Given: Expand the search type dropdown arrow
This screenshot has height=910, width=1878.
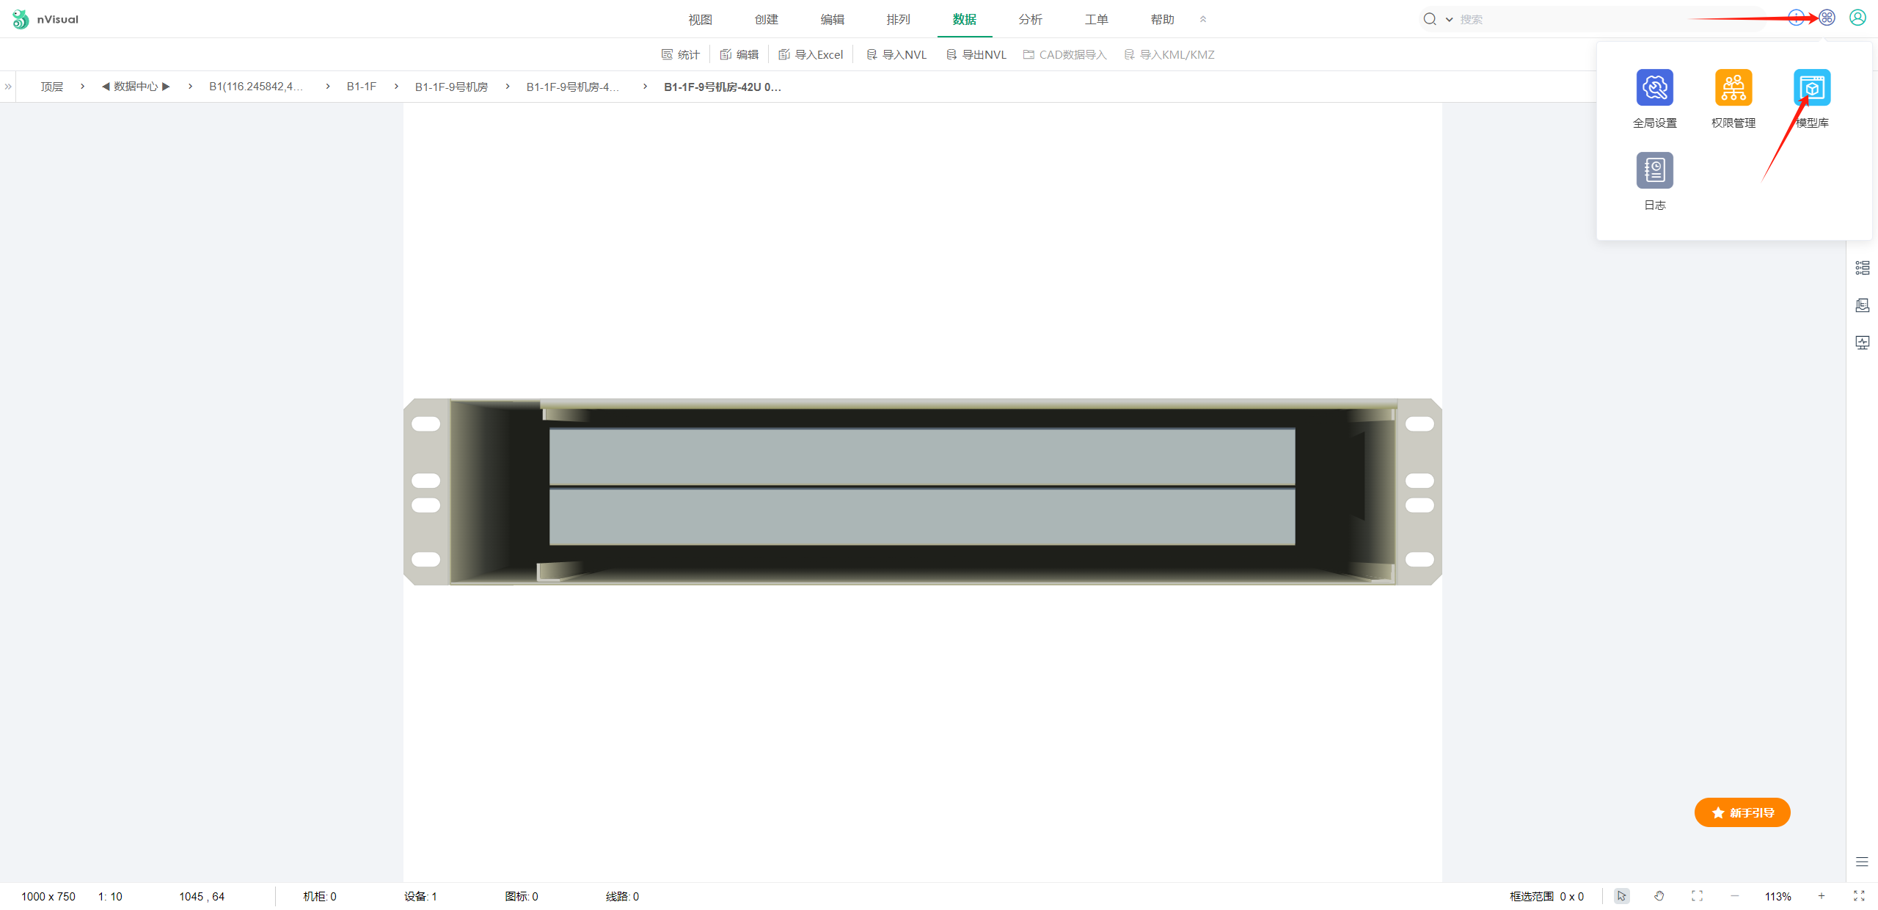Looking at the screenshot, I should click(x=1449, y=20).
